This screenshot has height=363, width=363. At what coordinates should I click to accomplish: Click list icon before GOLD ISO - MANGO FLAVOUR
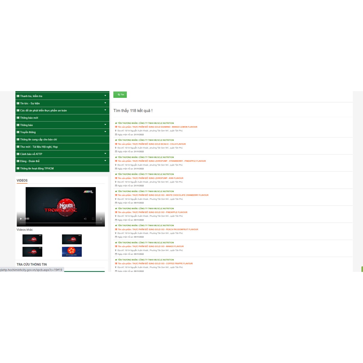116,246
